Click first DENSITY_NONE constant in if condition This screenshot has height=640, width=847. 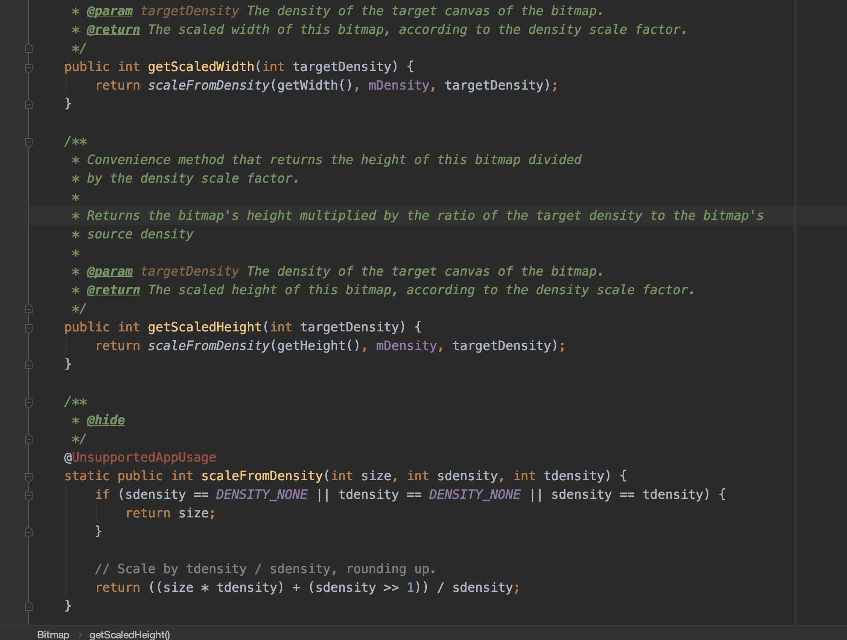262,495
